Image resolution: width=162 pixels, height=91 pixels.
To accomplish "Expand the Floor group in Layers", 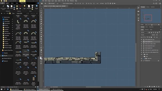I will [143, 56].
